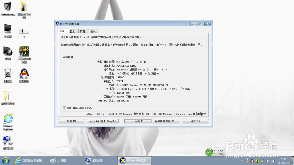Click the 4096MB RAM value
Viewport: 294px width, 165px height.
click(x=123, y=93)
